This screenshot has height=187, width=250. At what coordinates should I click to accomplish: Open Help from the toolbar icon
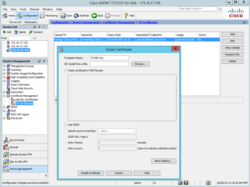pos(126,15)
